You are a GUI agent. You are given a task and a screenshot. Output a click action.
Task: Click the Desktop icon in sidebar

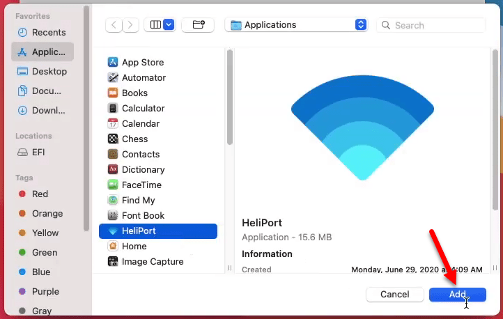[22, 71]
